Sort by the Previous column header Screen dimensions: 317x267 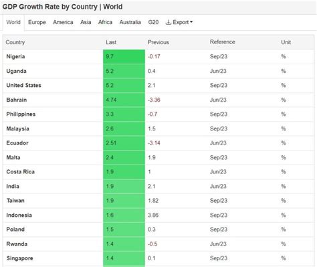[x=158, y=42]
